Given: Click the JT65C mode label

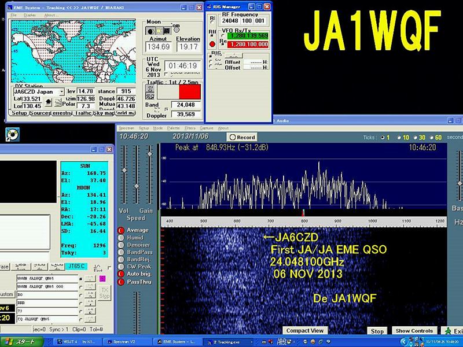Looking at the screenshot, I should [76, 266].
